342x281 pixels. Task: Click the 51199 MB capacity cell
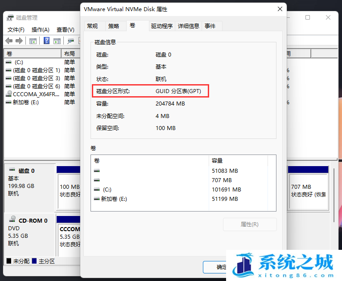225,199
